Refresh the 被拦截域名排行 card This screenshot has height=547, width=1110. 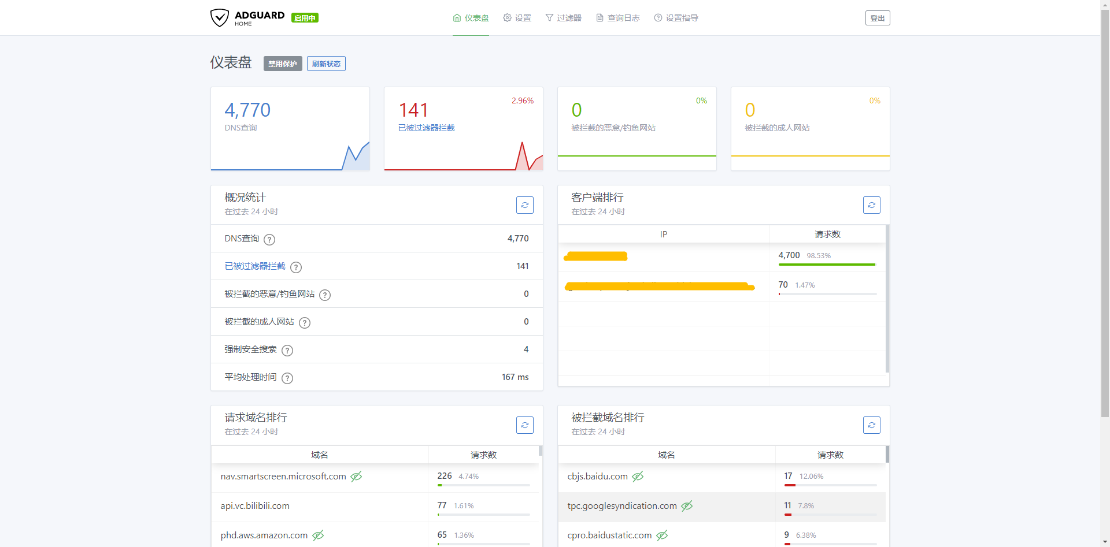pos(871,425)
